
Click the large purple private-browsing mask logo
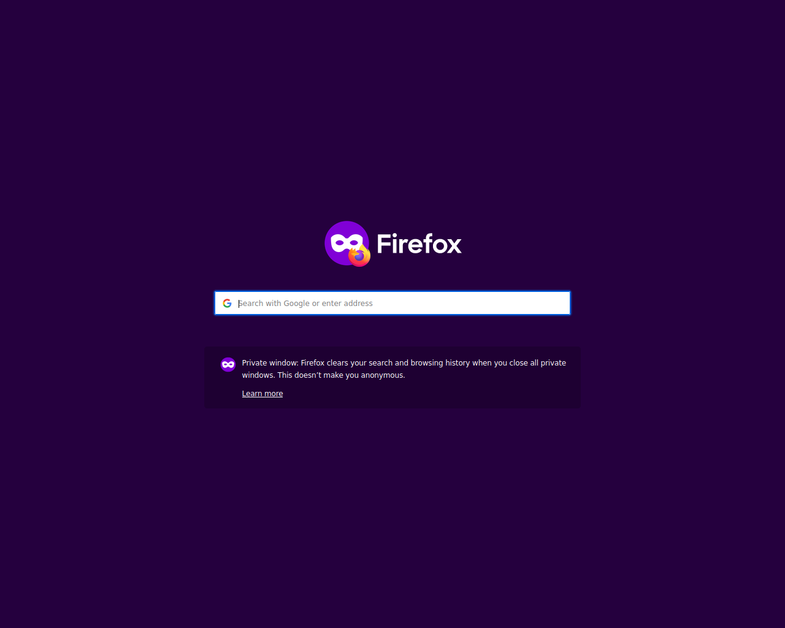click(x=347, y=243)
